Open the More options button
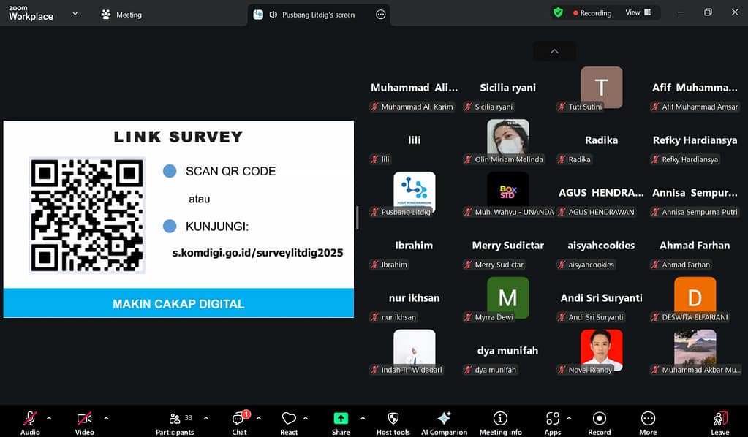Image resolution: width=748 pixels, height=437 pixels. point(648,422)
